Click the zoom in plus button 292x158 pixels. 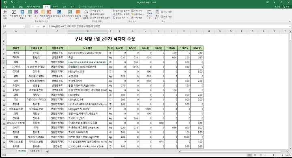click(x=283, y=155)
